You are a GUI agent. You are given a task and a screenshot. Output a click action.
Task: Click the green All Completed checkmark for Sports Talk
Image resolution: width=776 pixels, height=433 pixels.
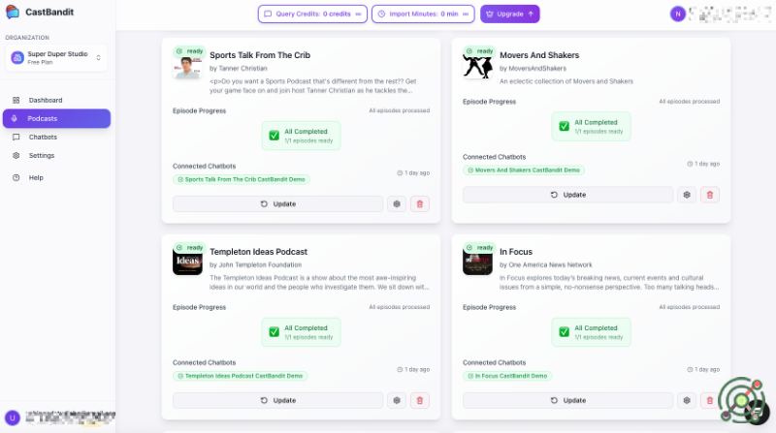275,135
